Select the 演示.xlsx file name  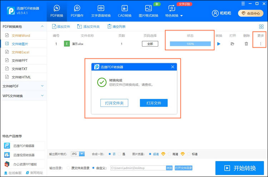(x=78, y=44)
